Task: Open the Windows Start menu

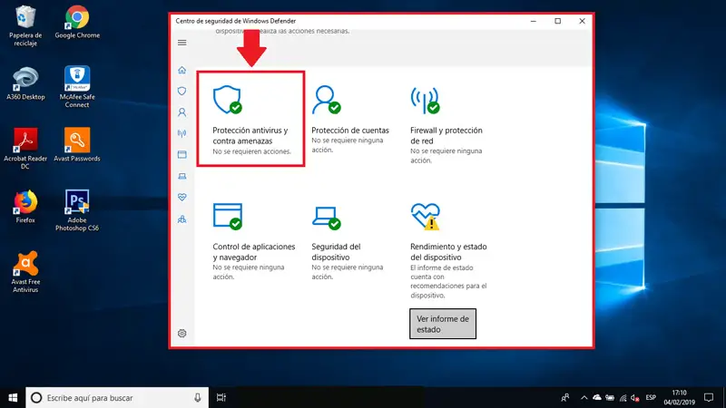Action: tap(13, 398)
